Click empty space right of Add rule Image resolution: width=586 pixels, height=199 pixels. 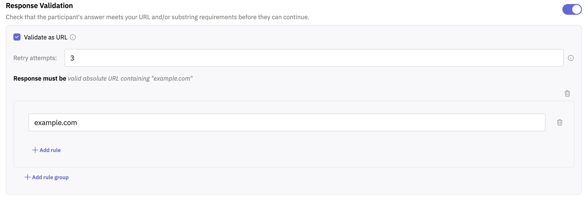click(x=286, y=150)
